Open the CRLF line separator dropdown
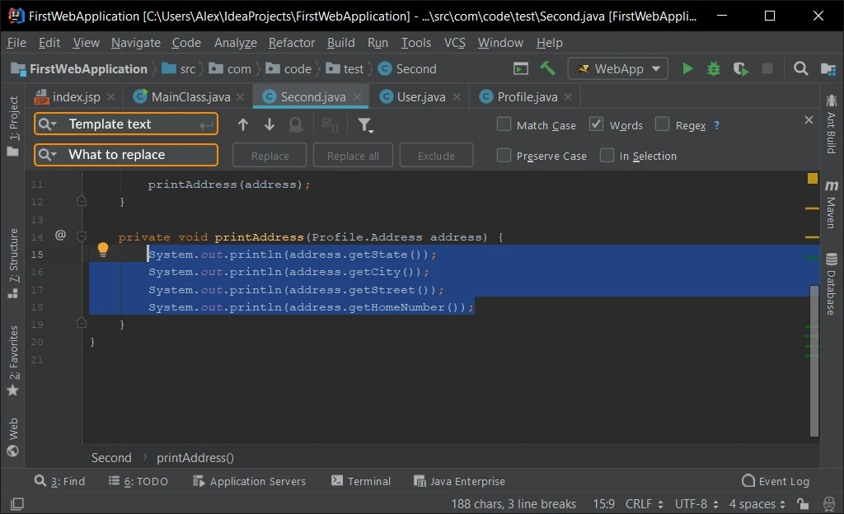 coord(645,504)
